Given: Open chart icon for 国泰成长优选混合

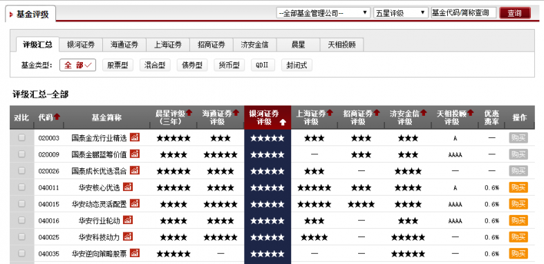Looking at the screenshot, I should tap(135, 170).
